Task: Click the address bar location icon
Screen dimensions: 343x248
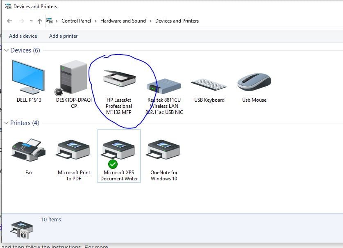Action: (50, 21)
